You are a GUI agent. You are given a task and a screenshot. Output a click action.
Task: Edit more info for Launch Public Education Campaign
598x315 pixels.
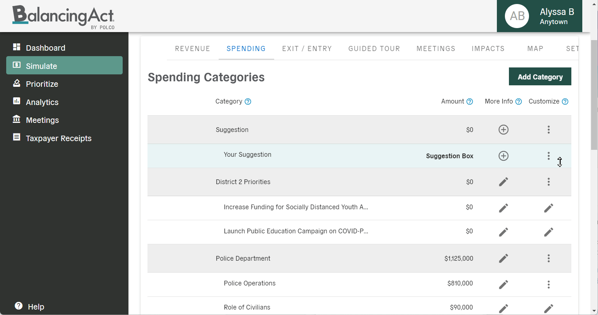tap(503, 232)
